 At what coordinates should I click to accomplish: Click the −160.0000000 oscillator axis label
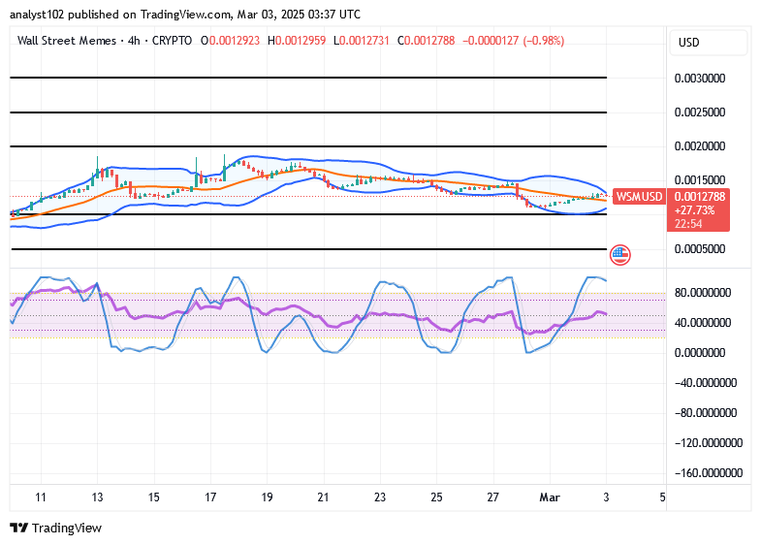click(709, 472)
